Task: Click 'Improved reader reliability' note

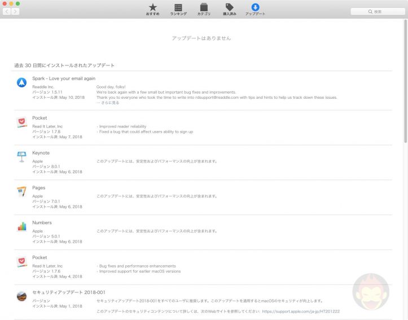Action: (122, 126)
